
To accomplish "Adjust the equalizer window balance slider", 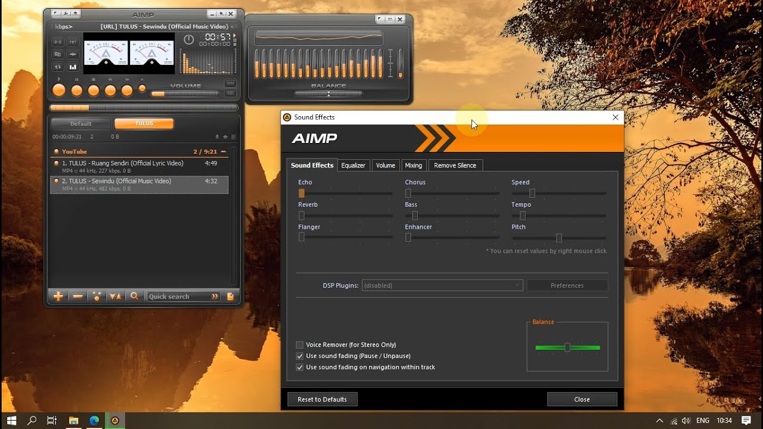I will [328, 94].
